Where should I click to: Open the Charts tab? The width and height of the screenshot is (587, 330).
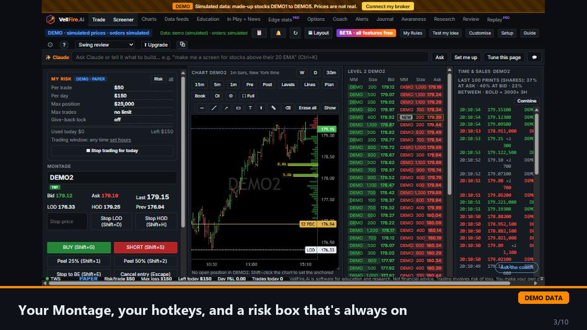coord(149,19)
